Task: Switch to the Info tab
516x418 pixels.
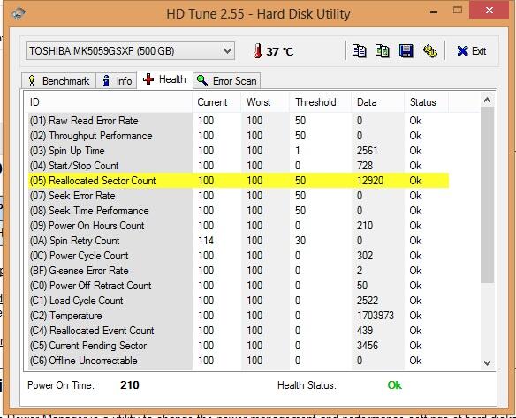Action: click(x=117, y=81)
